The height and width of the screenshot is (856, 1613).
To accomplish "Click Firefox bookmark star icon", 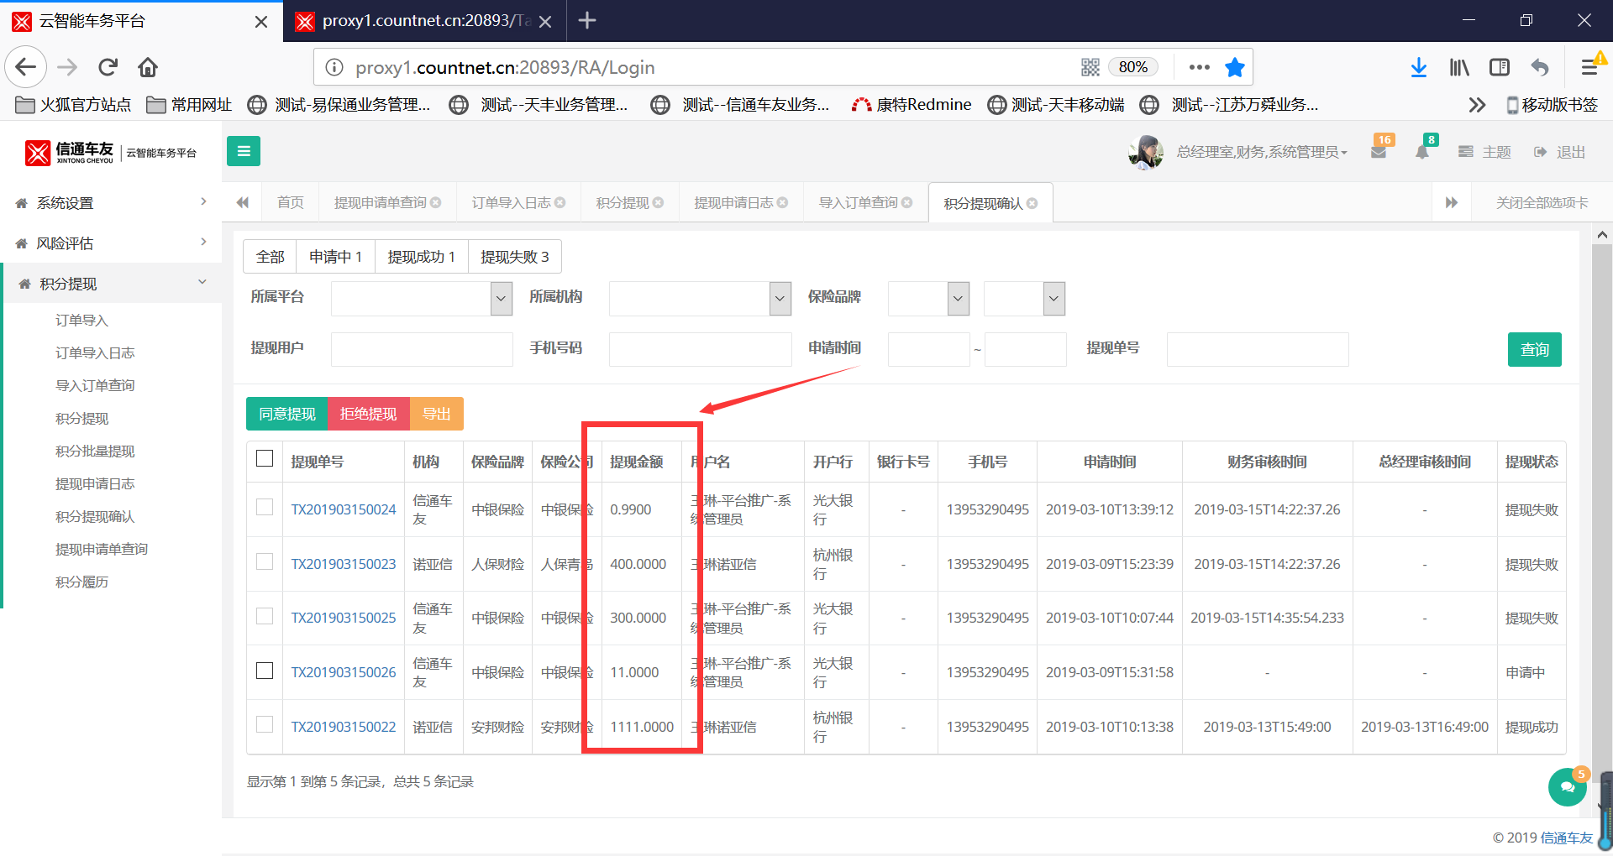I will (1234, 67).
